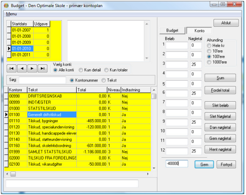Image resolution: width=246 pixels, height=195 pixels.
Task: Click Beløb field for month 6
Action: pyautogui.click(x=177, y=93)
